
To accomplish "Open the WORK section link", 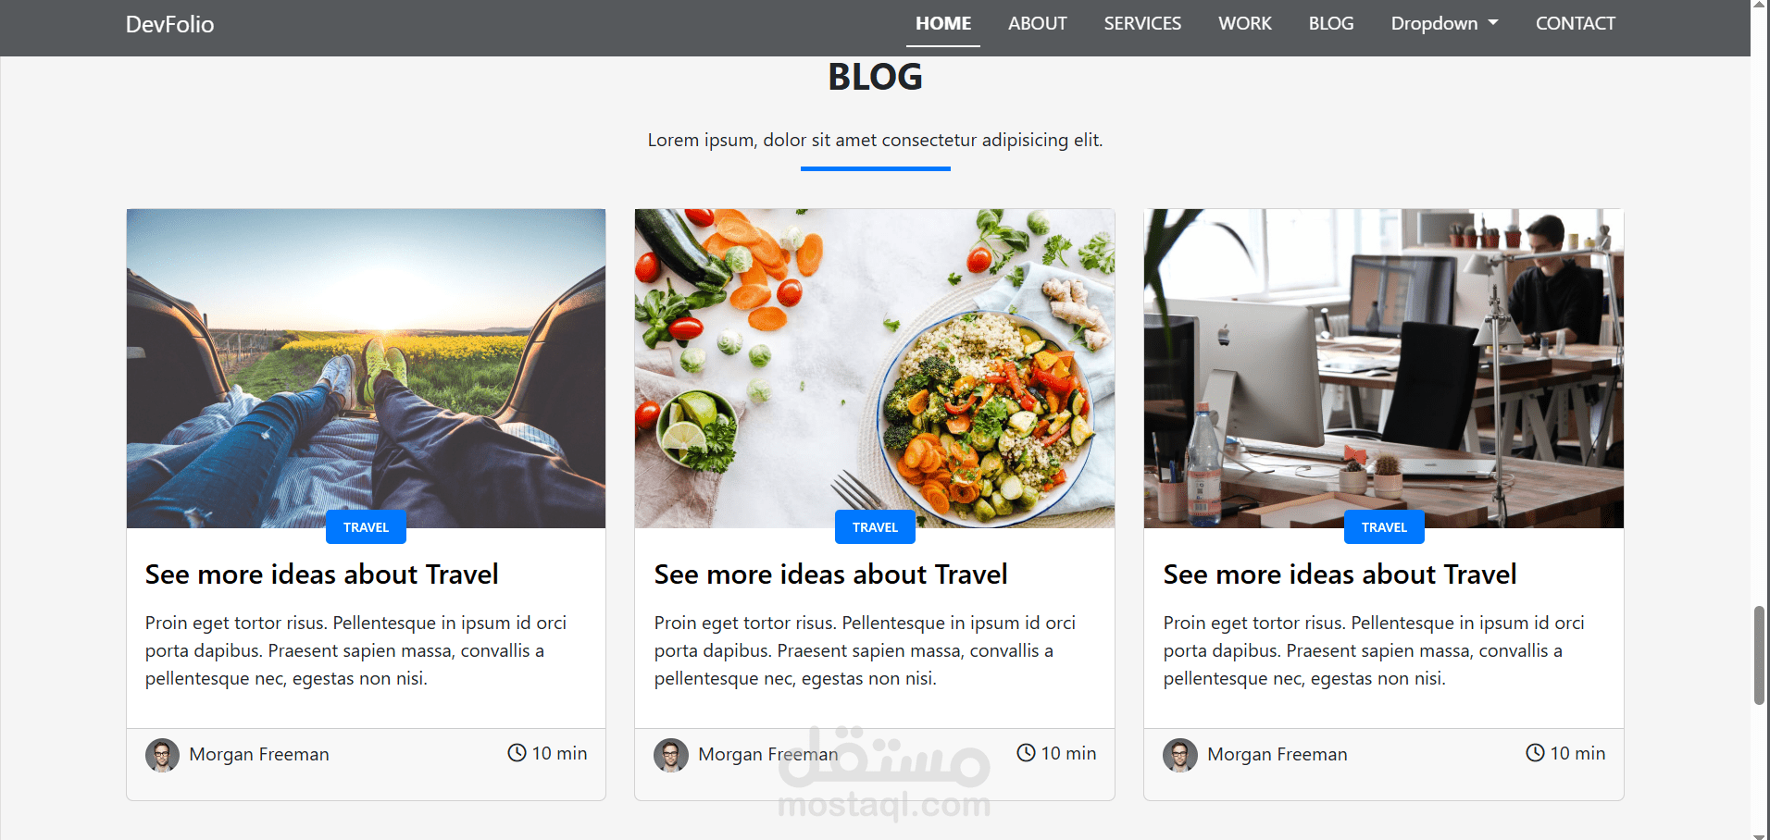I will pos(1244,23).
